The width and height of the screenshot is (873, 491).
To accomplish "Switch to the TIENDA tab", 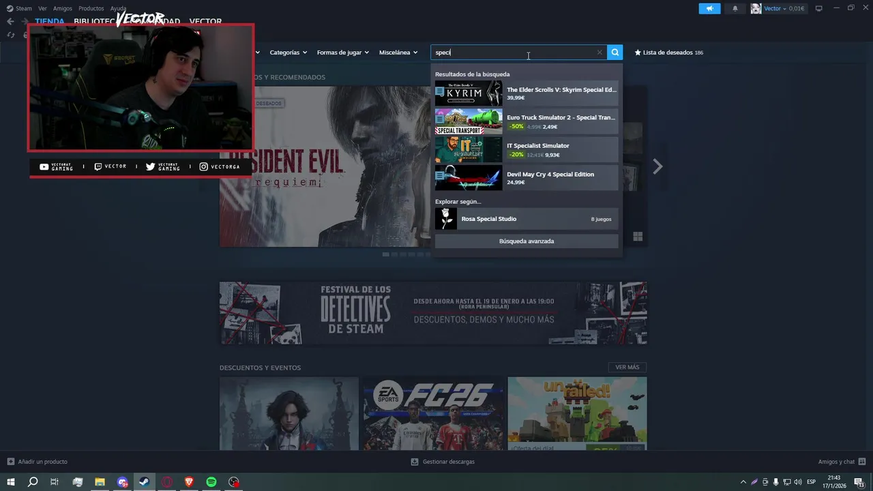I will coord(50,21).
